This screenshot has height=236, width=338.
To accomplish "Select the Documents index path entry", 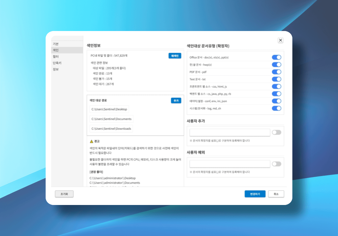I will (x=111, y=119).
